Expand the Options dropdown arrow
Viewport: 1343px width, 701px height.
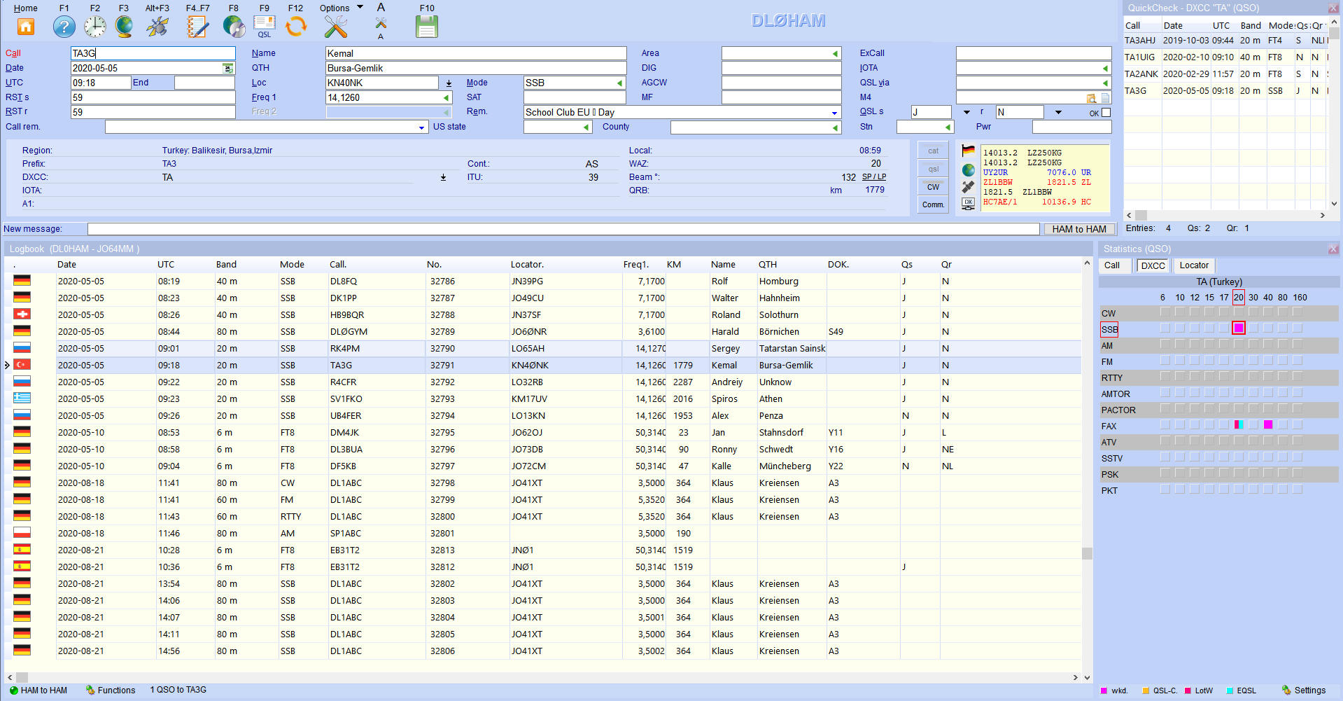coord(360,8)
